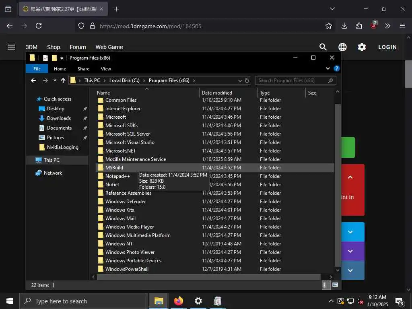This screenshot has width=412, height=309.
Task: Click Explorer vertical scrollbar
Action: pyautogui.click(x=338, y=185)
